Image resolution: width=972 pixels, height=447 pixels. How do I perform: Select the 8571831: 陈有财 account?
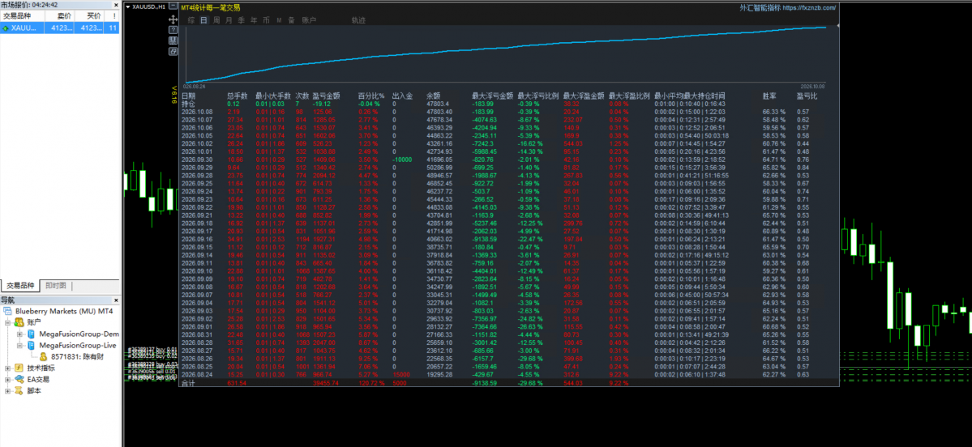[x=77, y=356]
